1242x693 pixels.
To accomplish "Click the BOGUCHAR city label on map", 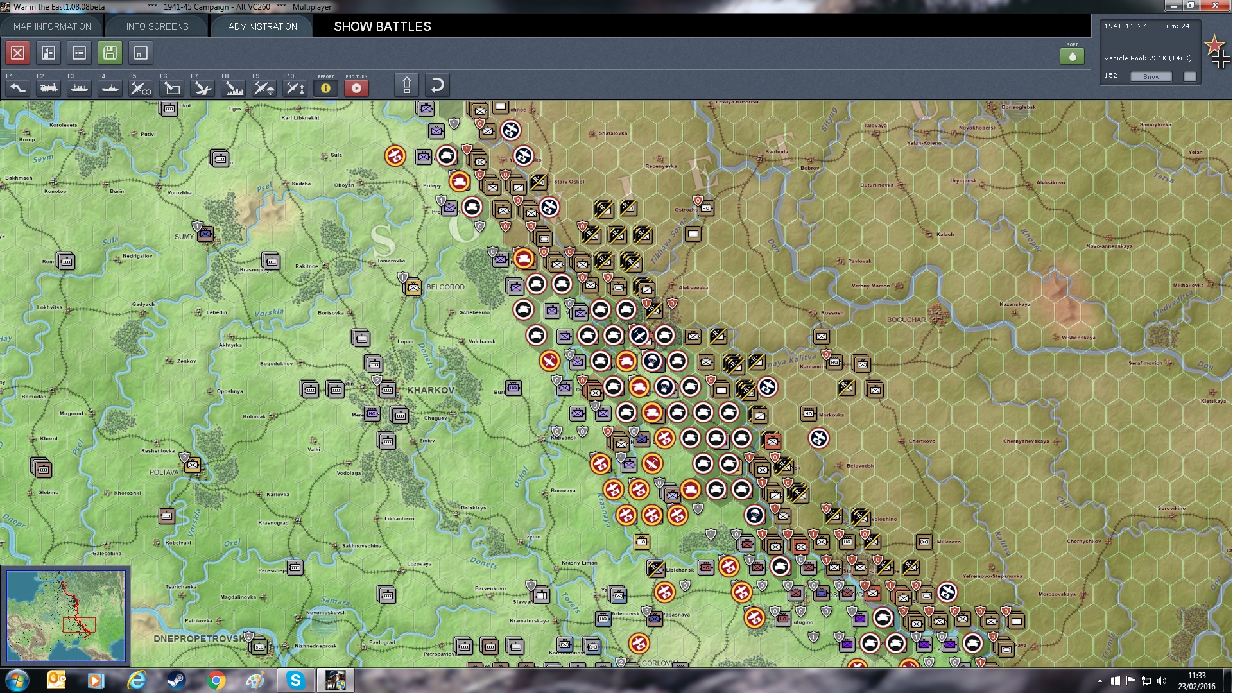I will pyautogui.click(x=906, y=320).
